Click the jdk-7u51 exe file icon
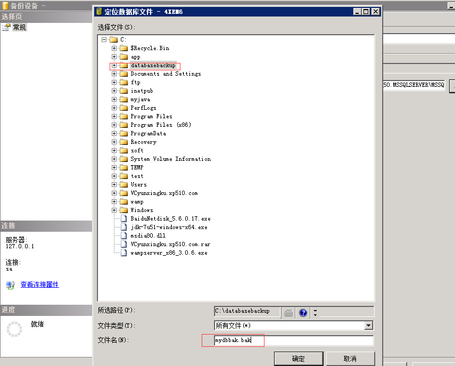The height and width of the screenshot is (366, 455). tap(124, 227)
